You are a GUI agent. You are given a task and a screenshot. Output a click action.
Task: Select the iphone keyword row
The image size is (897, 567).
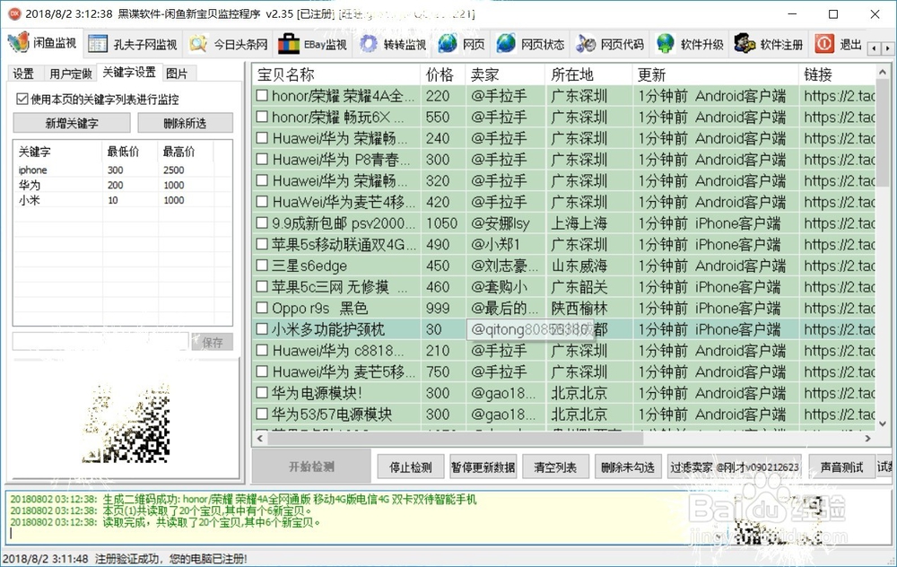[x=122, y=170]
